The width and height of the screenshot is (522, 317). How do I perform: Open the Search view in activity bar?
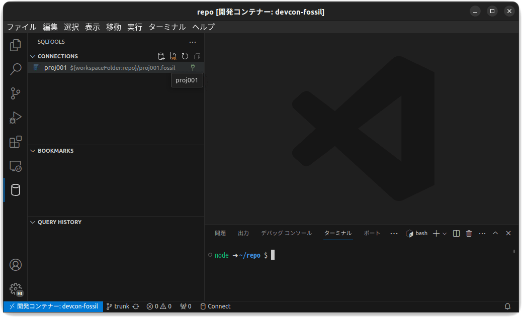coord(15,69)
